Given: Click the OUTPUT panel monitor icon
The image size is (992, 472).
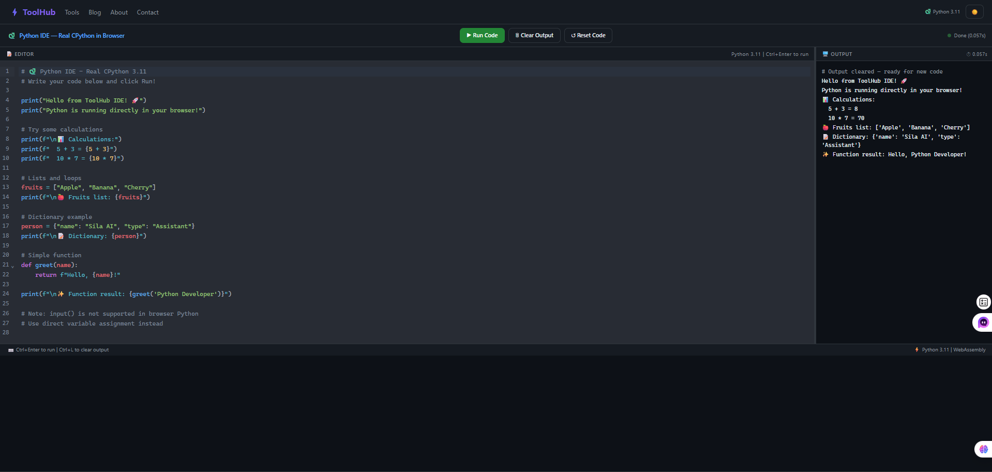Looking at the screenshot, I should point(825,54).
